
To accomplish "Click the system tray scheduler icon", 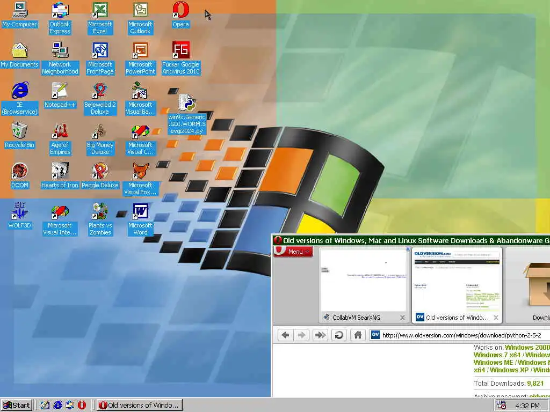I will pos(502,406).
